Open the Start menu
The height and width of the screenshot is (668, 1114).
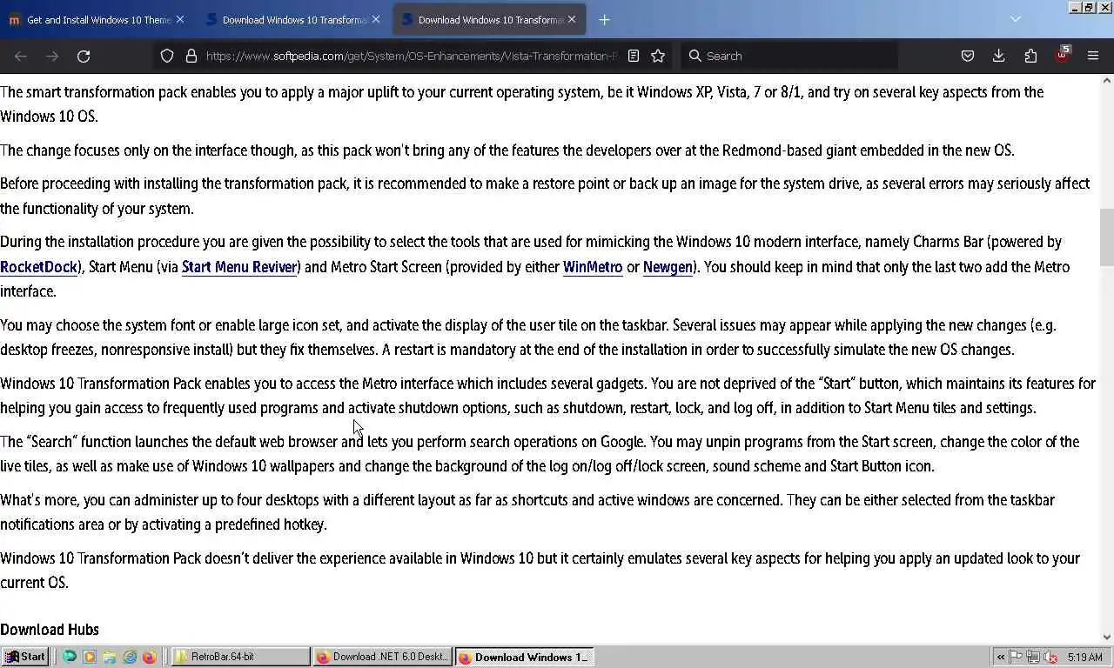point(24,657)
